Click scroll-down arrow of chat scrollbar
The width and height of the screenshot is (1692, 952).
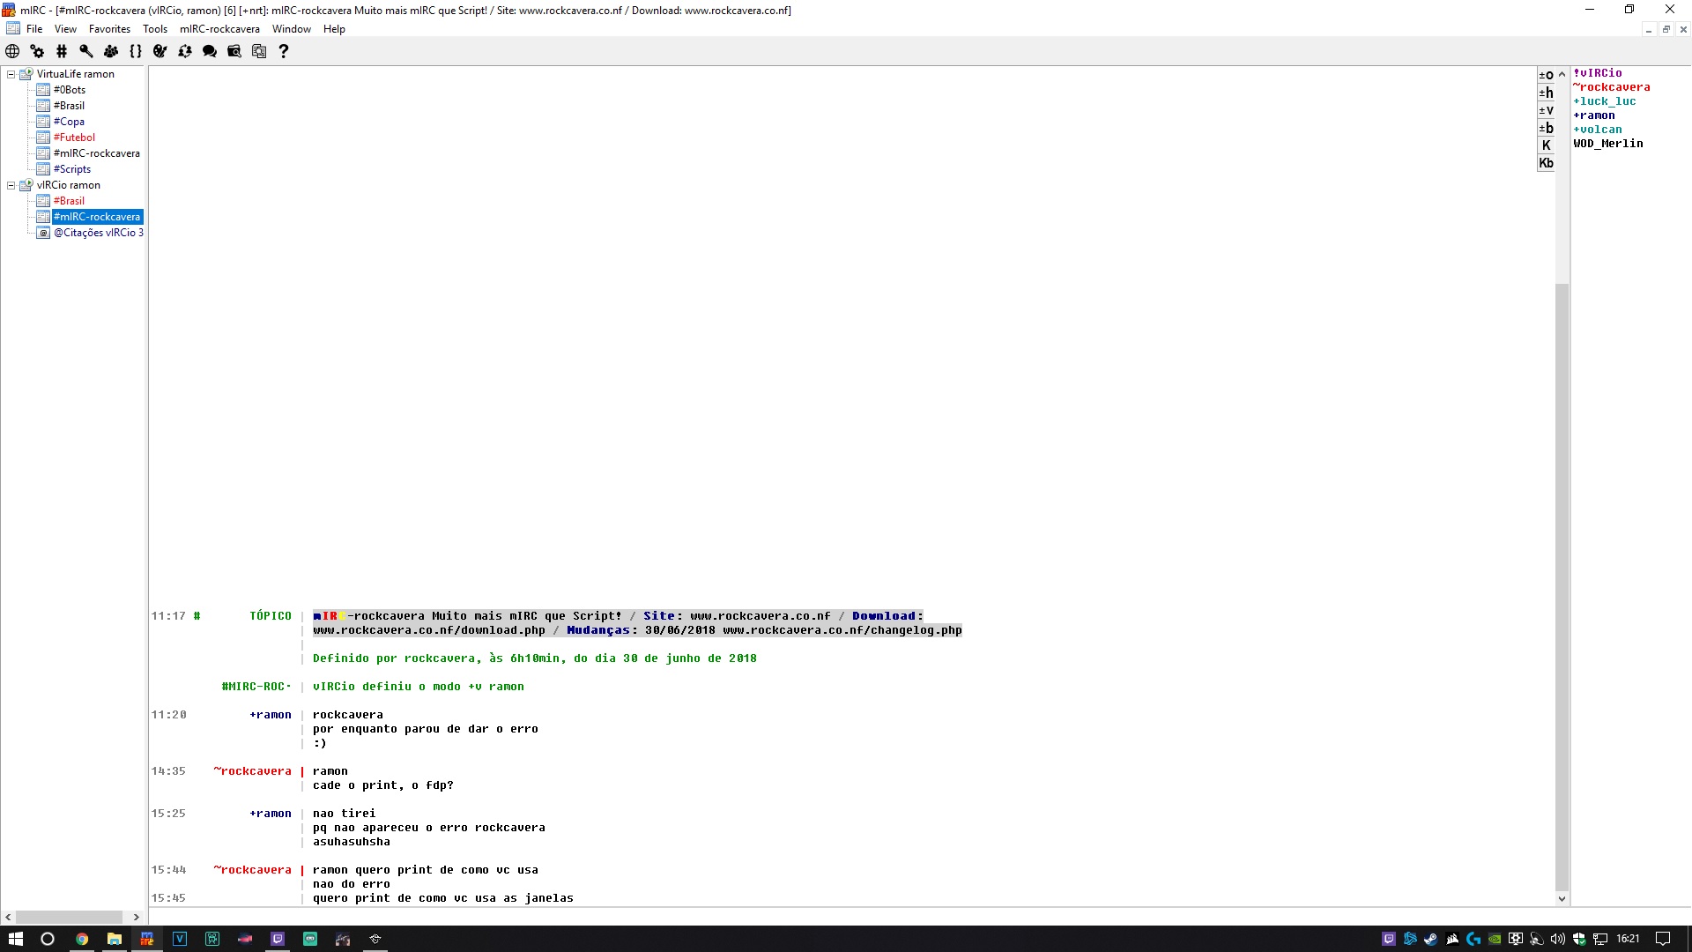point(1562,899)
